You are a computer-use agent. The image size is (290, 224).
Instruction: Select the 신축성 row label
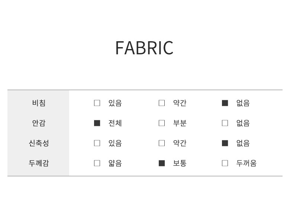pyautogui.click(x=39, y=143)
